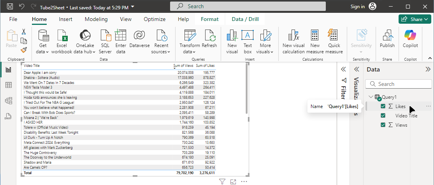Switch to Model view in left sidebar

click(9, 101)
